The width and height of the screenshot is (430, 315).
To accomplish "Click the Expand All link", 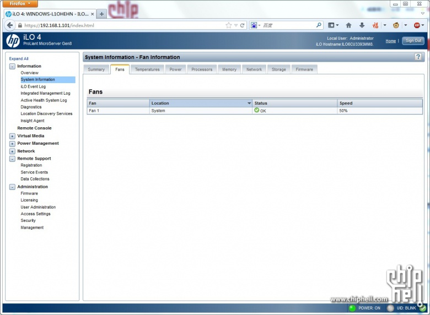I will [19, 58].
